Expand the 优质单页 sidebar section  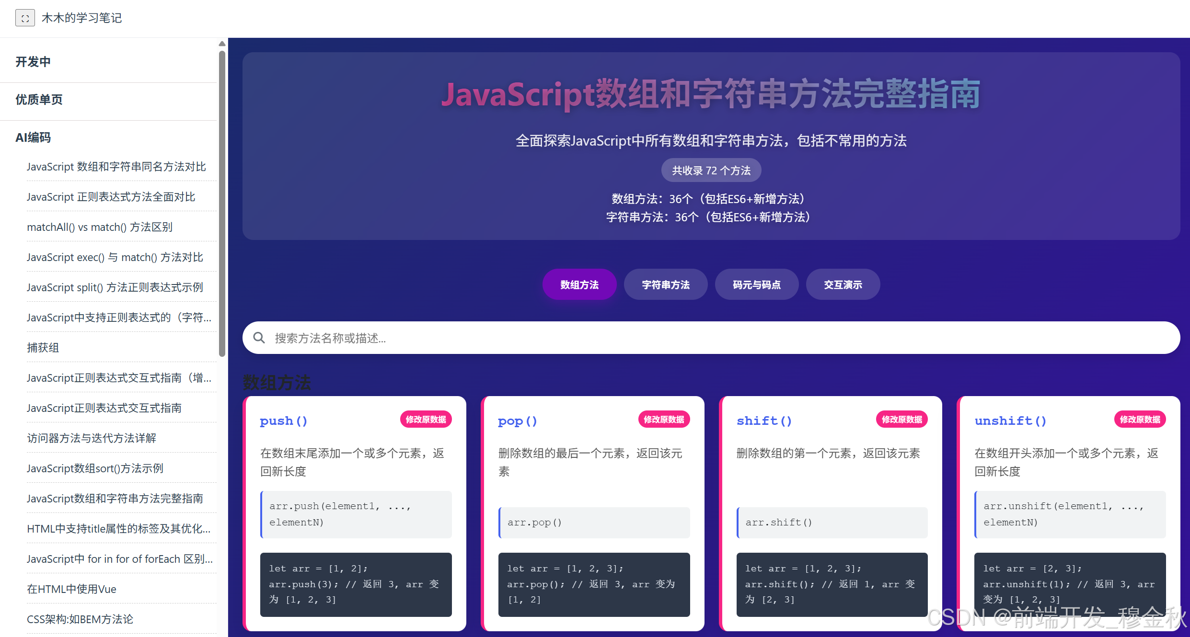[x=39, y=100]
